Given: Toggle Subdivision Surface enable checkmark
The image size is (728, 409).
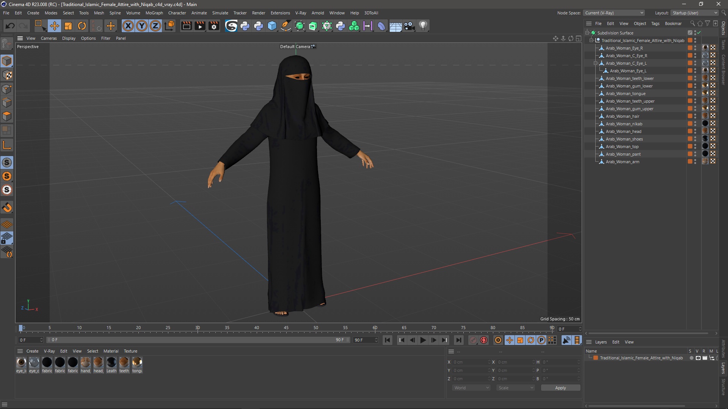Looking at the screenshot, I should point(699,33).
